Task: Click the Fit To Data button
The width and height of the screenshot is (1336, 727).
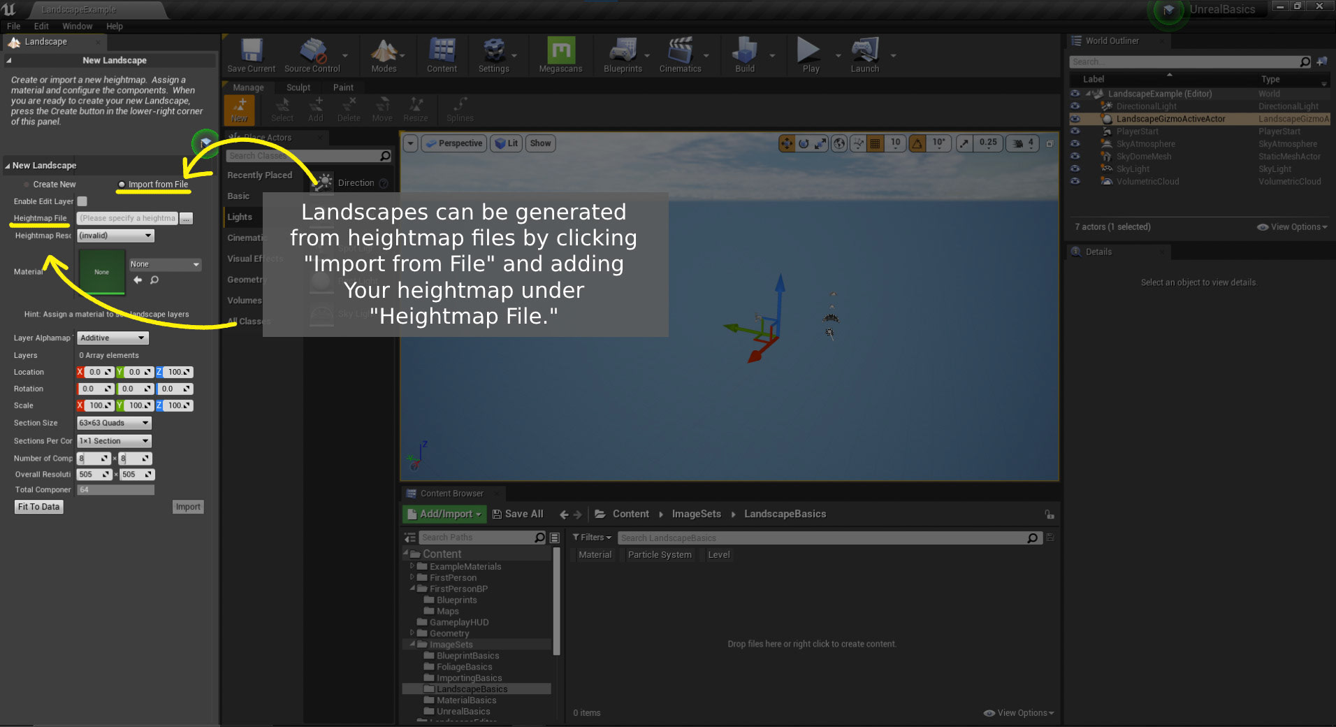Action: [x=39, y=507]
